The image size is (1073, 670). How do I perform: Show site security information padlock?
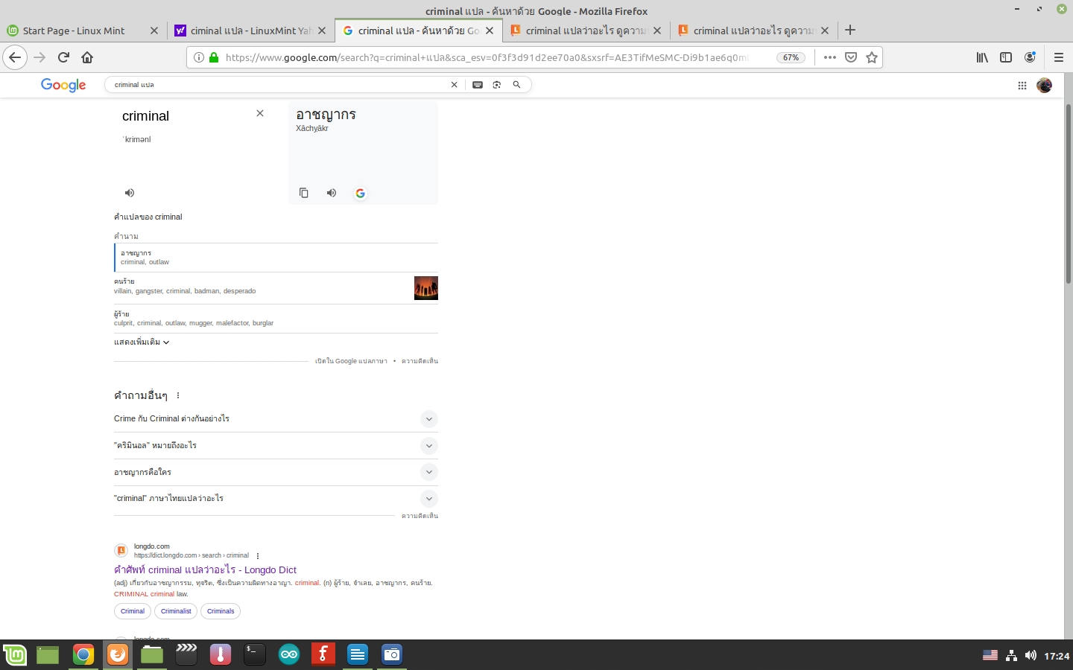pyautogui.click(x=214, y=57)
